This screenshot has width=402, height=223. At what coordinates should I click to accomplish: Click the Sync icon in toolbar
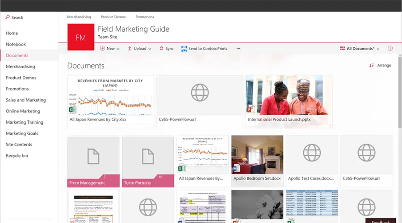162,49
